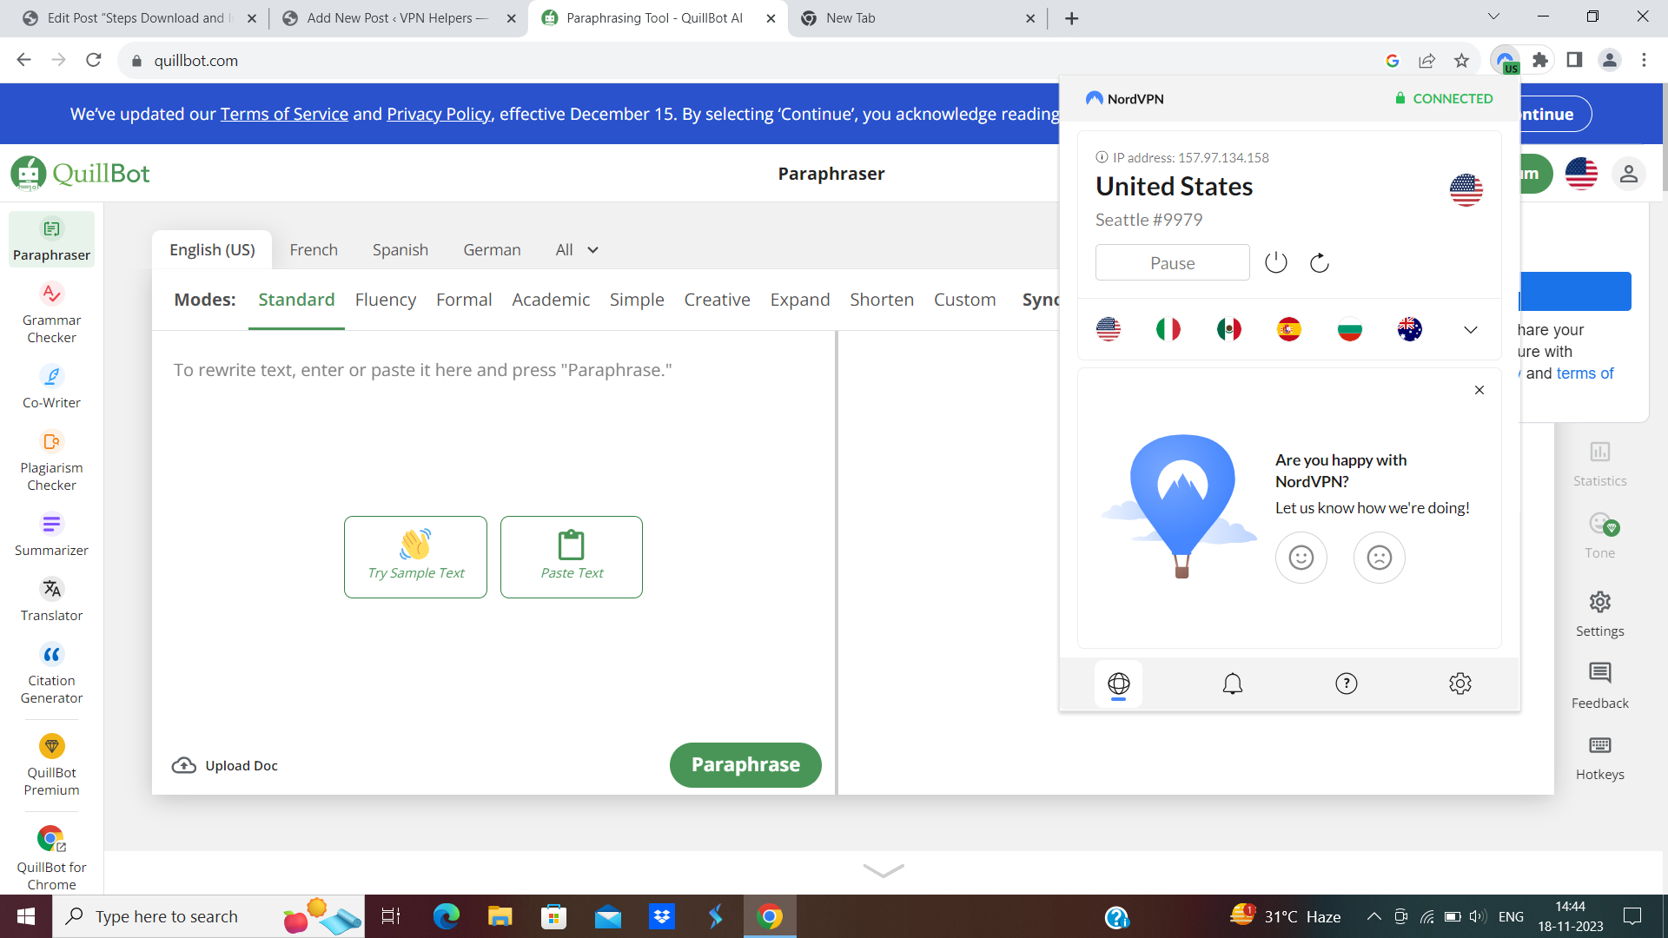Click NordVPN notification bell icon
Viewport: 1668px width, 938px height.
1233,683
